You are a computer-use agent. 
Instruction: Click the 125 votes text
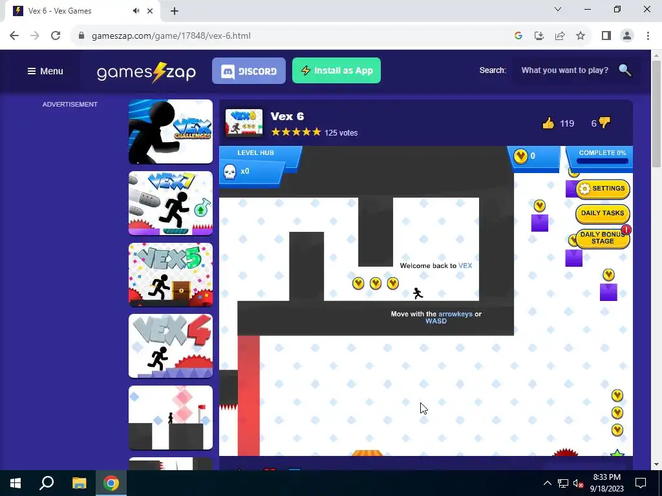pos(341,133)
